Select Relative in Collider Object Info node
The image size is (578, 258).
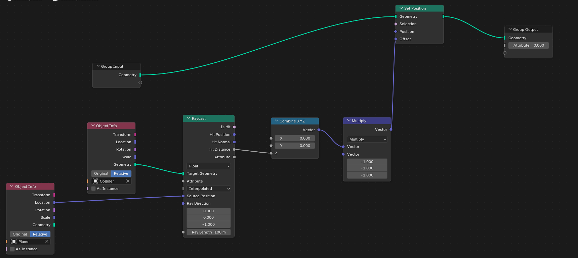pyautogui.click(x=121, y=173)
